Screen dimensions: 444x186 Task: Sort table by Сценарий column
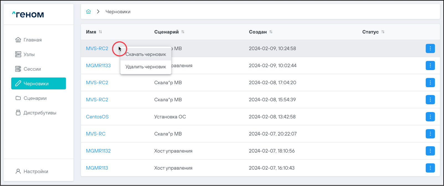coord(183,32)
